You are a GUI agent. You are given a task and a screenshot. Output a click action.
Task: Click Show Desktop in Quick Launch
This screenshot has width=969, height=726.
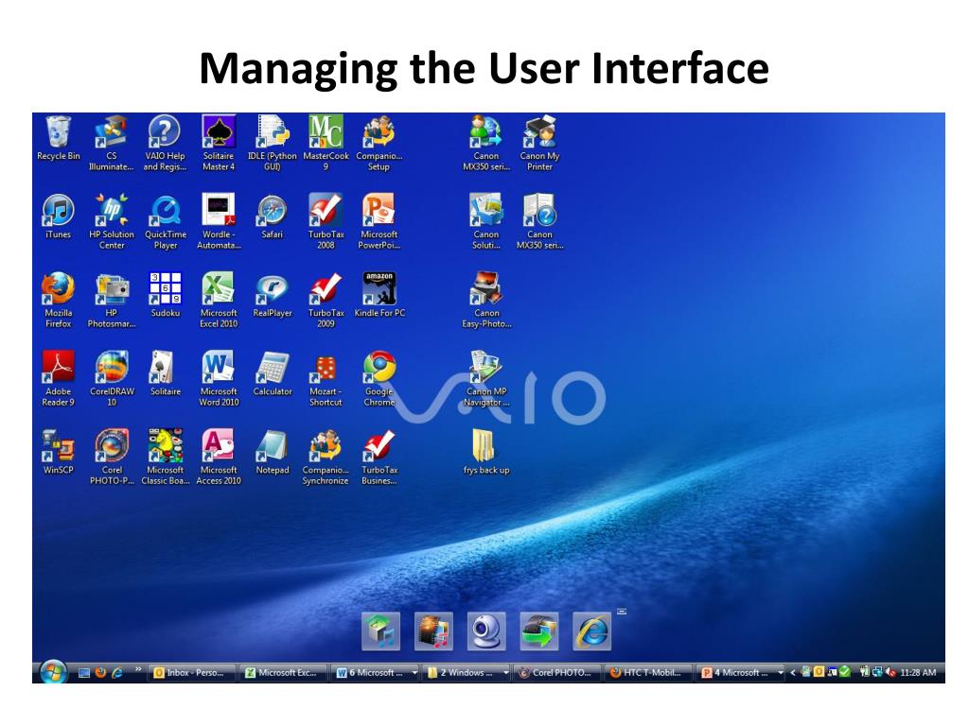(x=84, y=673)
